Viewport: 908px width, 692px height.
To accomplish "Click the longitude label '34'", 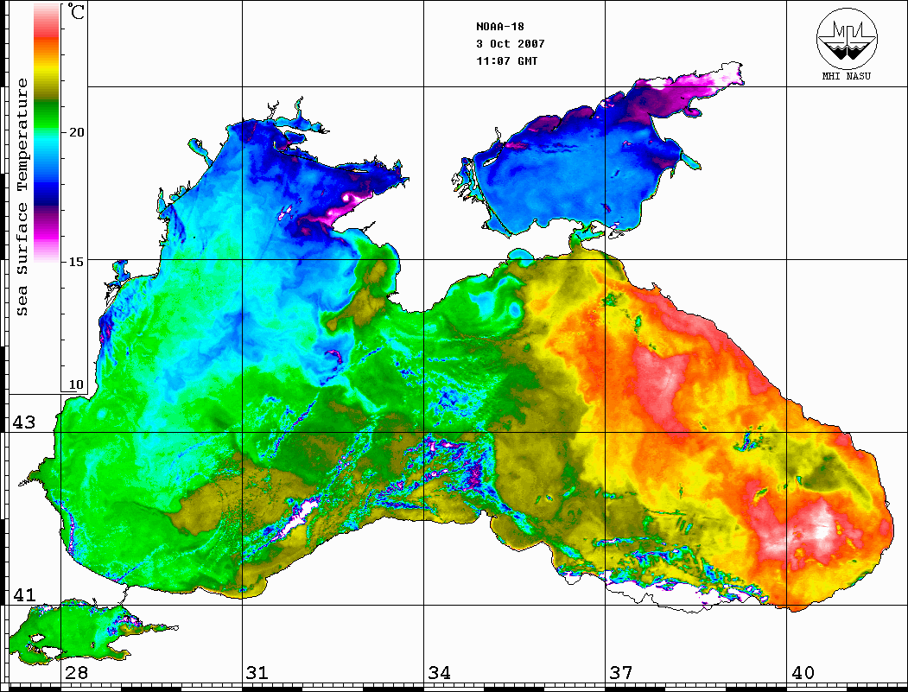I will click(440, 673).
